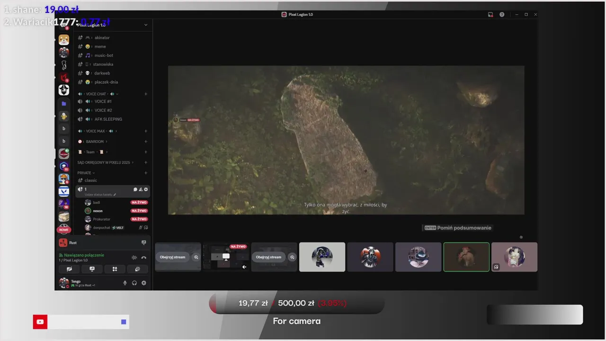Select the green-outlined speaking participant tile

(x=466, y=257)
